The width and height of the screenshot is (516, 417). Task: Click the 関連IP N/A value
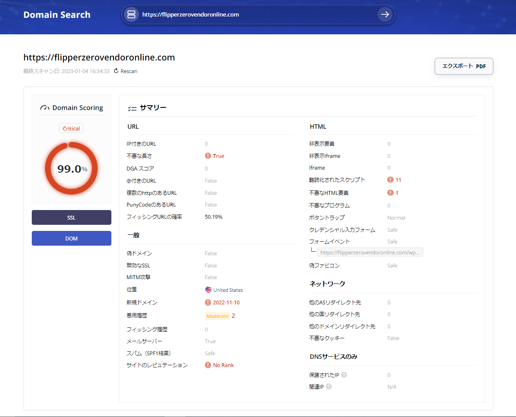[392, 387]
